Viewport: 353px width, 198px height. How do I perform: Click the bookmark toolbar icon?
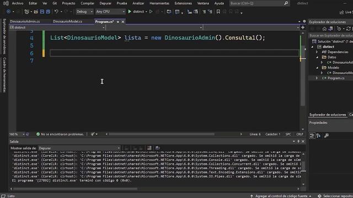point(218,12)
